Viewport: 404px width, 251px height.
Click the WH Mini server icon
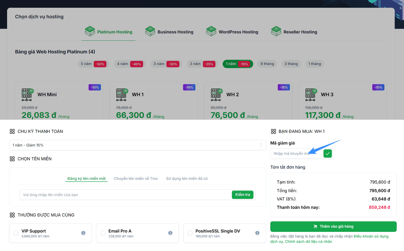pyautogui.click(x=28, y=95)
